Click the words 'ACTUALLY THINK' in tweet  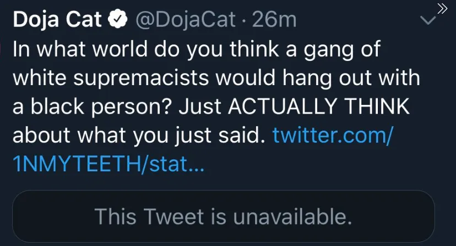point(319,106)
